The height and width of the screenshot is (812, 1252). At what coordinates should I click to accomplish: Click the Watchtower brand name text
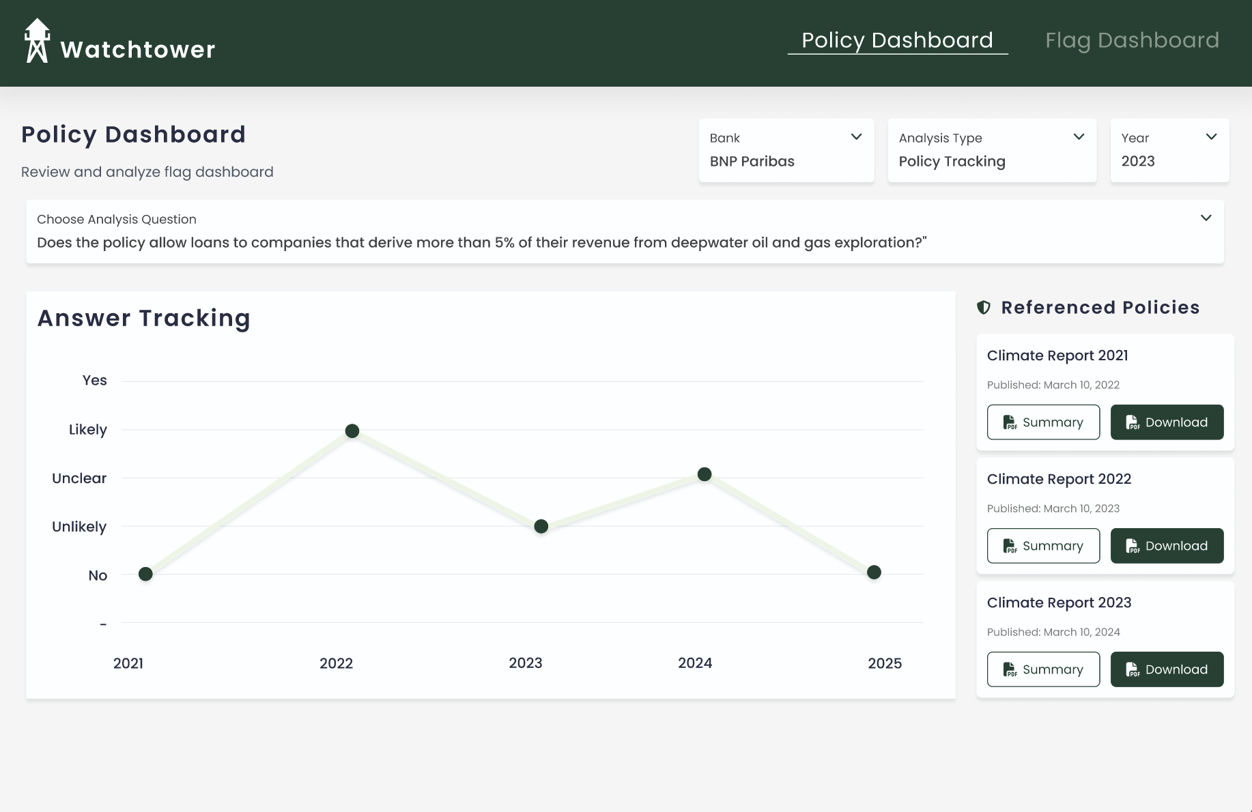[138, 50]
